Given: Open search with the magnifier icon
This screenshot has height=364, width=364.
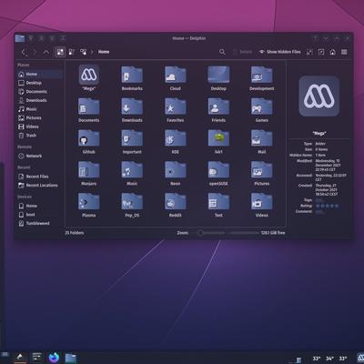Looking at the screenshot, I should (222, 52).
